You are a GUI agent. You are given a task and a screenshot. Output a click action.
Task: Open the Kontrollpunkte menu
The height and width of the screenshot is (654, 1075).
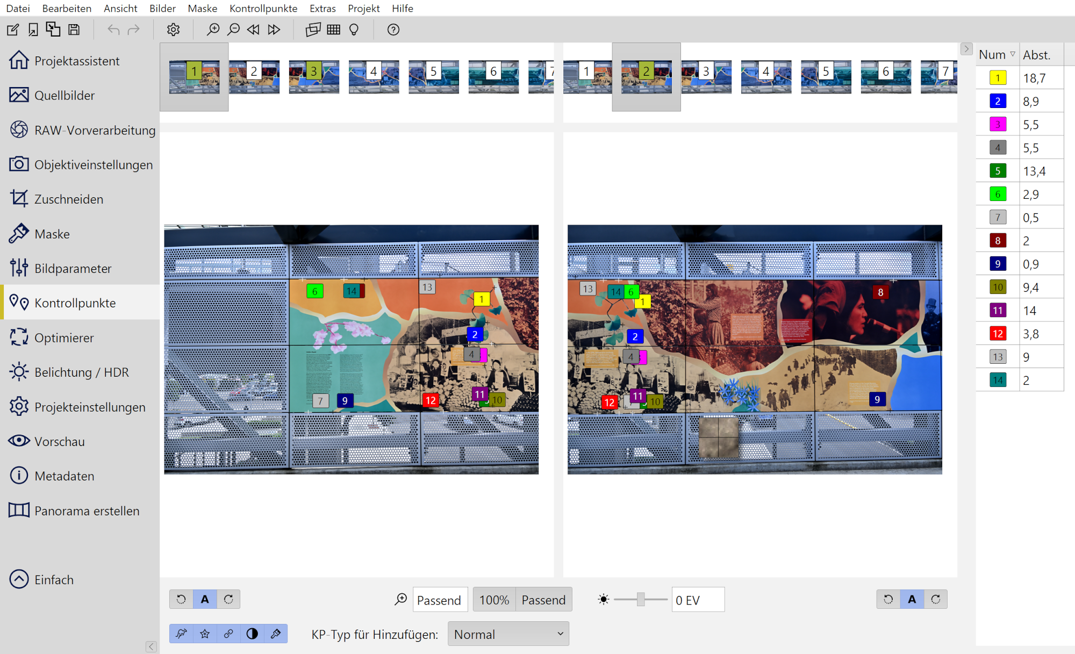coord(263,8)
